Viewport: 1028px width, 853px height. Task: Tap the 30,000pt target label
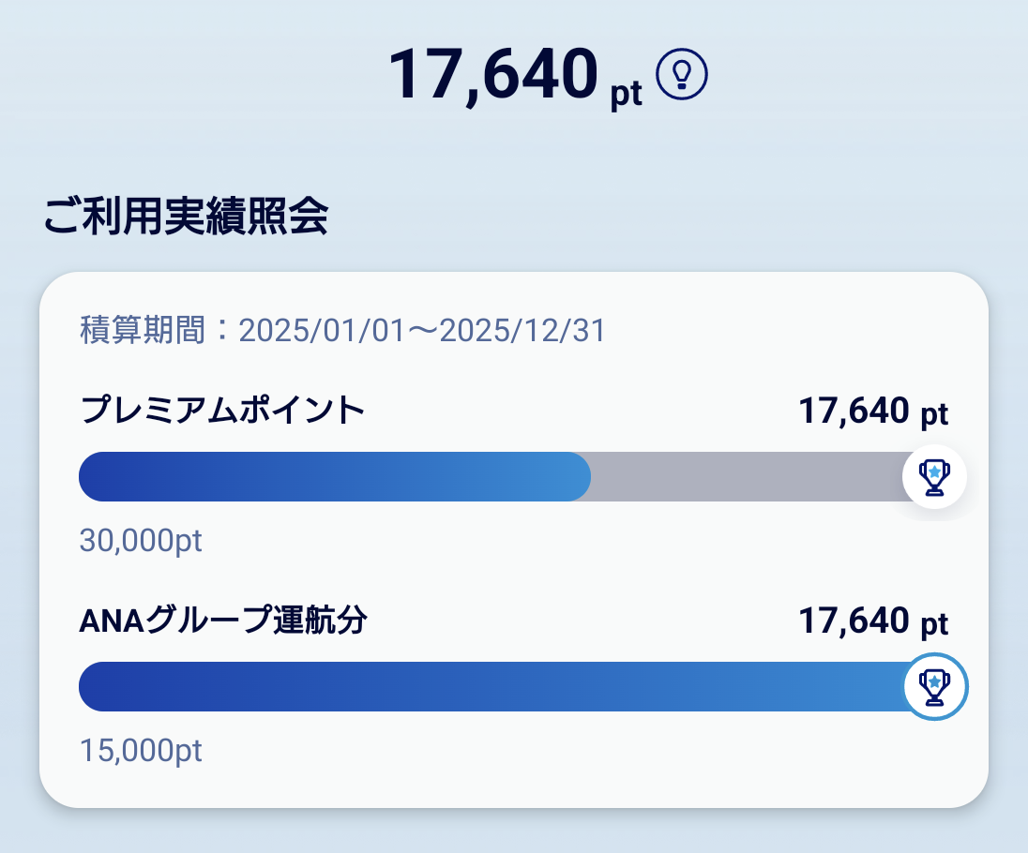coord(141,541)
